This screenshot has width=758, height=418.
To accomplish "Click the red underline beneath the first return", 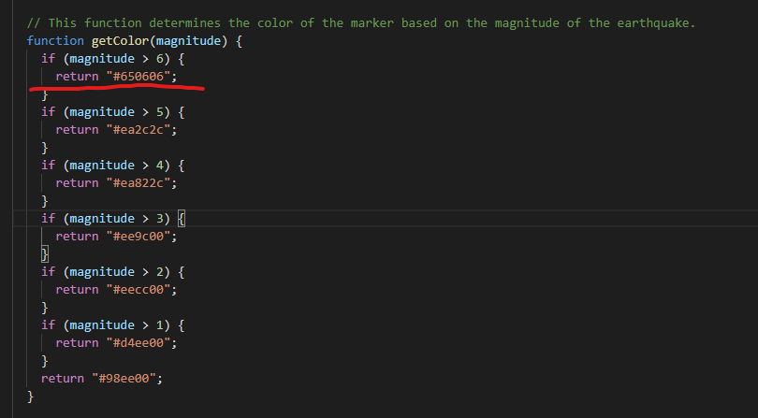I will pos(116,88).
